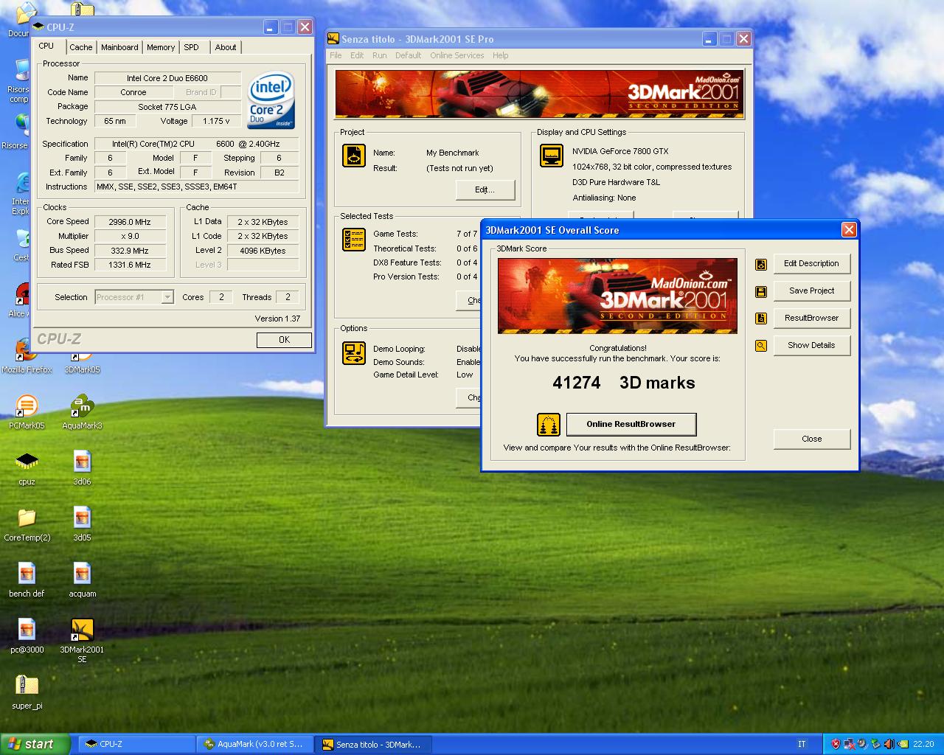Click the Save Project floppy icon
The image size is (944, 755).
tap(761, 291)
